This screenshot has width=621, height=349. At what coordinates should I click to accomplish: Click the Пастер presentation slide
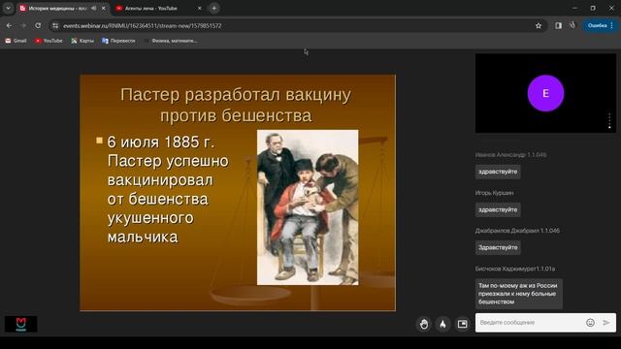click(x=238, y=193)
